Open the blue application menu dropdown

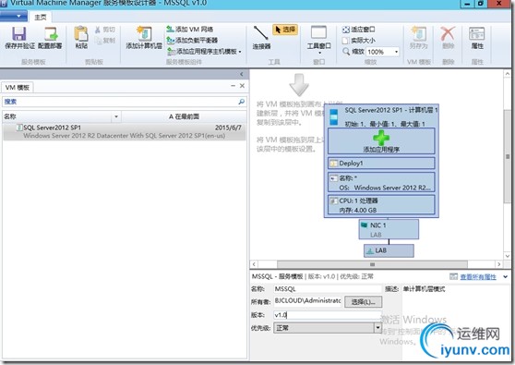tap(14, 17)
